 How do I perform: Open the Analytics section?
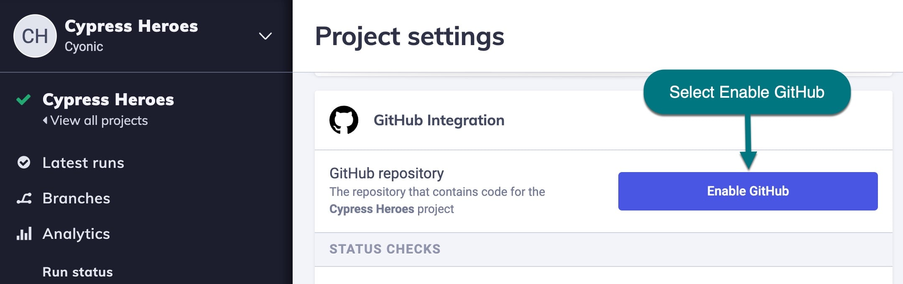(x=76, y=234)
